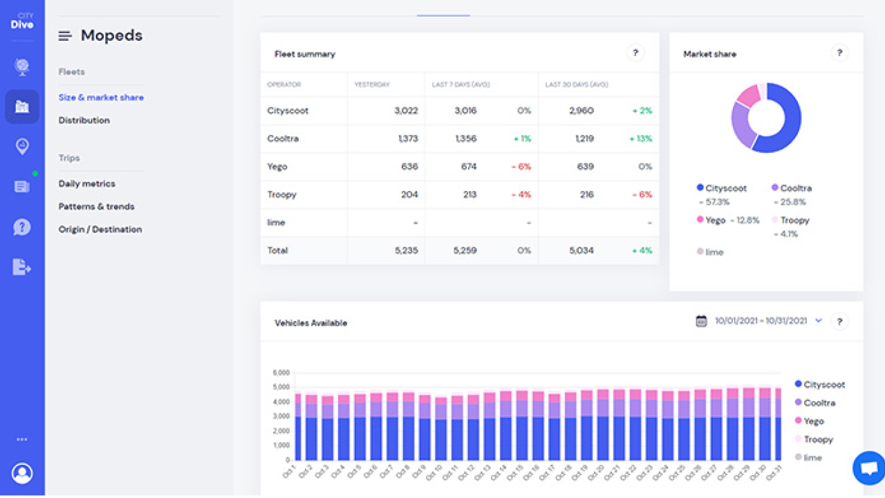Screen dimensions: 885x498
Task: Click the export icon in the sidebar
Action: pyautogui.click(x=22, y=266)
